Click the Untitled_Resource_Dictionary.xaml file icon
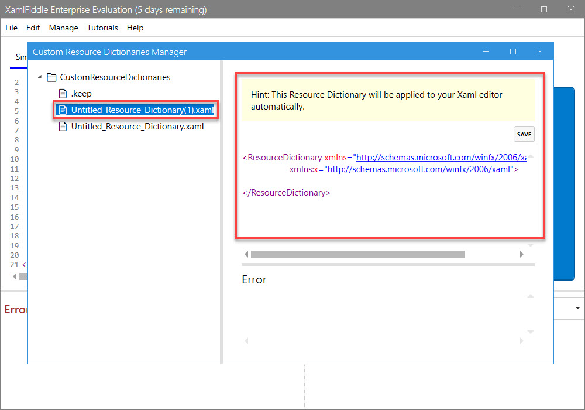Image resolution: width=585 pixels, height=410 pixels. (63, 127)
